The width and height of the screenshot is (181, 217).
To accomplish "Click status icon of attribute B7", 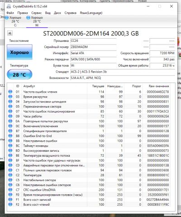I will [10, 131].
